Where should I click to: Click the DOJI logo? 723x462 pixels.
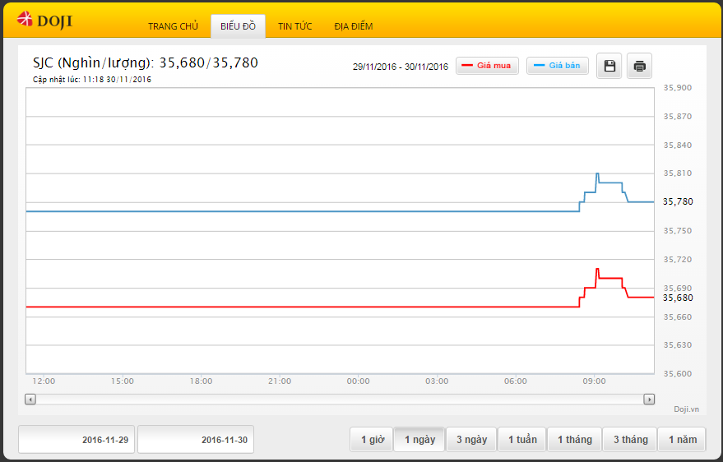coord(44,19)
